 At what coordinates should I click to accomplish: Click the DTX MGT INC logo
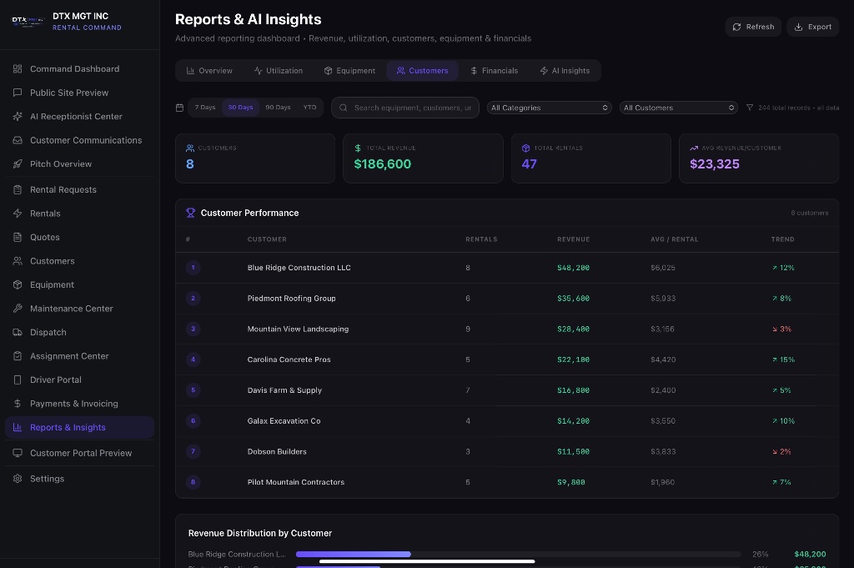pos(28,21)
